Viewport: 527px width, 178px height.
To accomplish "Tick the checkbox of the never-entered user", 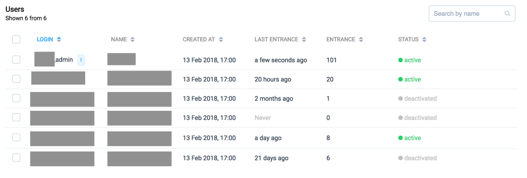I will [16, 117].
